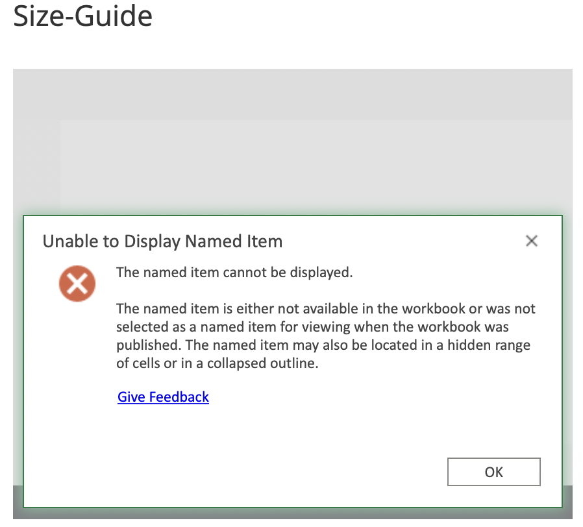The image size is (583, 527).
Task: Open the Give Feedback link
Action: (x=163, y=397)
